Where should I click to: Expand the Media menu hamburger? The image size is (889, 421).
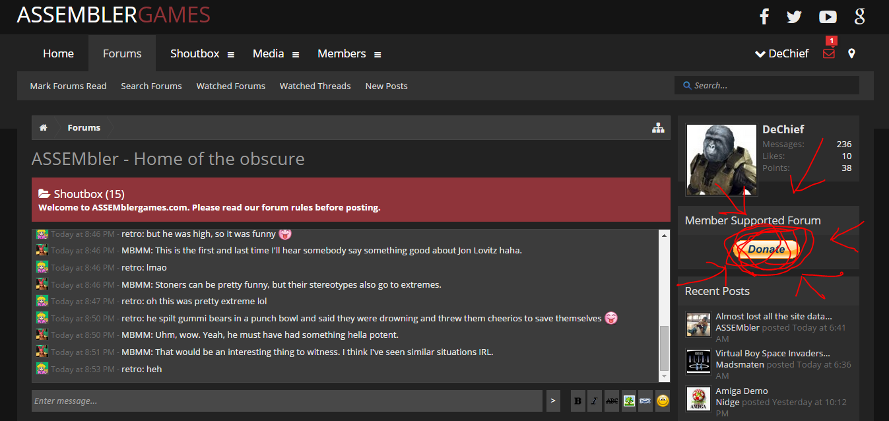pyautogui.click(x=296, y=55)
